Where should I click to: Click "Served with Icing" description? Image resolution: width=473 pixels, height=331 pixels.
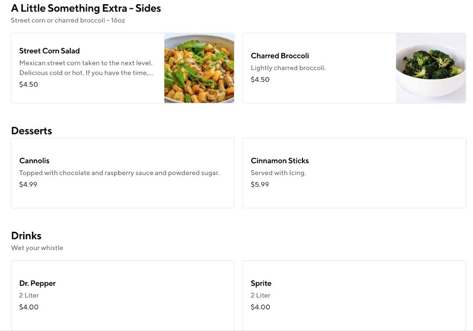[279, 173]
